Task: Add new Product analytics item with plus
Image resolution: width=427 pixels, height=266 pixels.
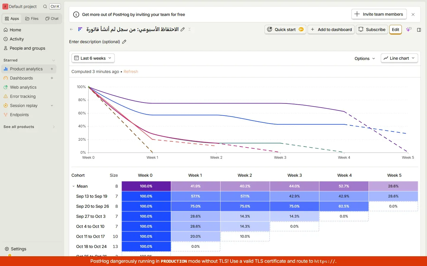Action: [52, 69]
